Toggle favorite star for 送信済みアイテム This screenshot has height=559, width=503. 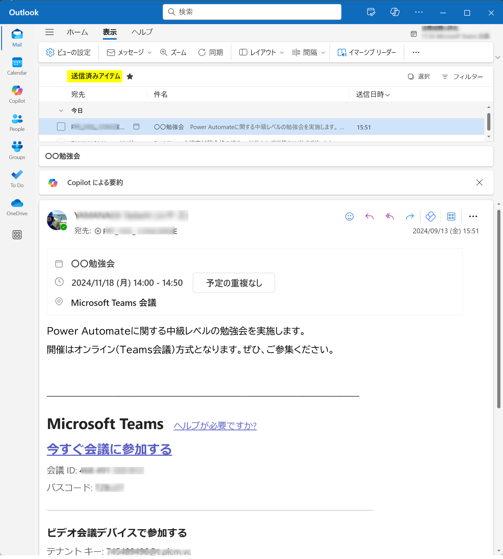(130, 76)
